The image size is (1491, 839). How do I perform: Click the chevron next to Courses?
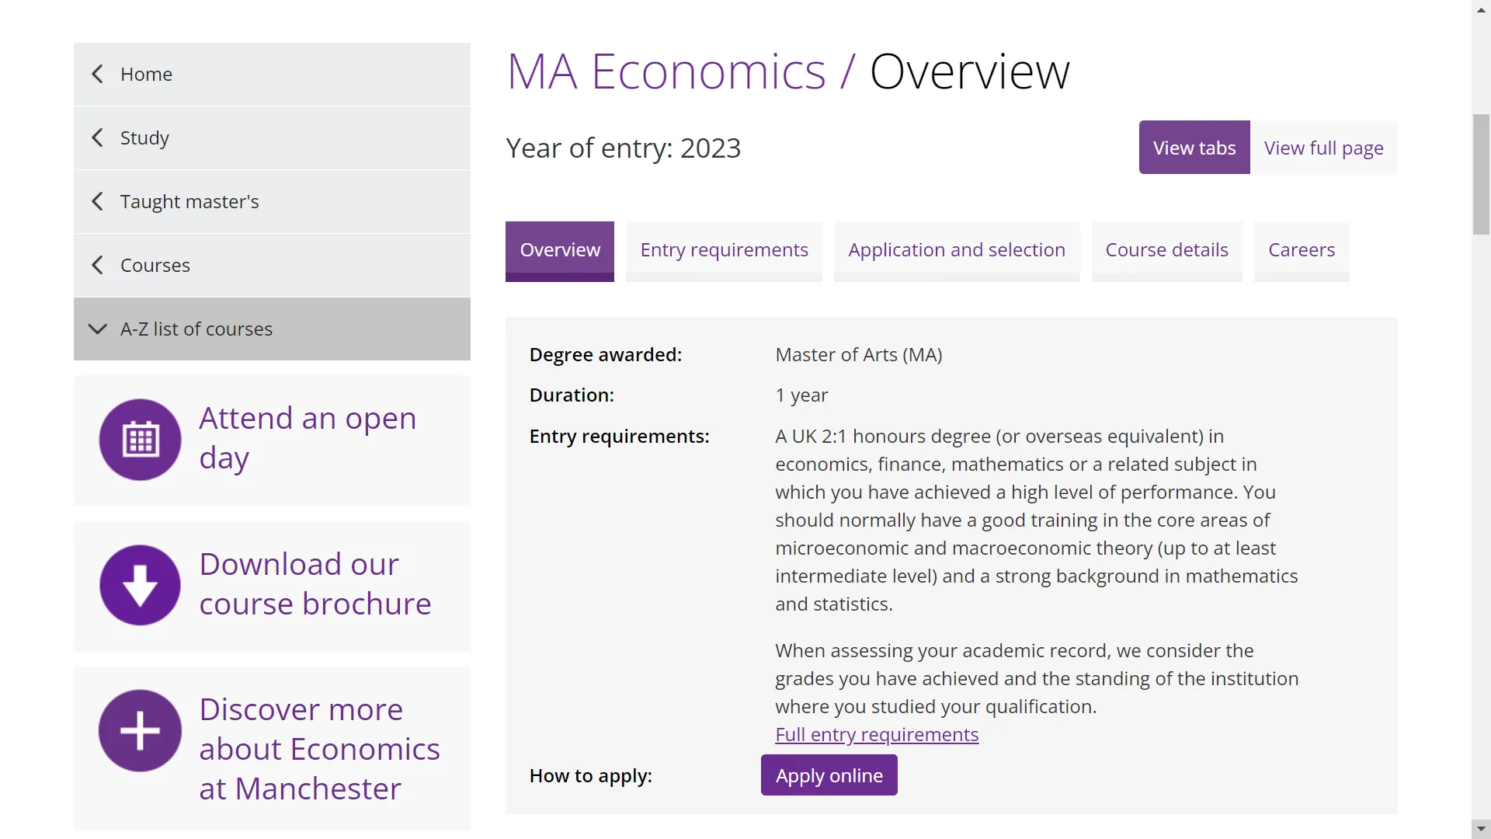pyautogui.click(x=98, y=266)
